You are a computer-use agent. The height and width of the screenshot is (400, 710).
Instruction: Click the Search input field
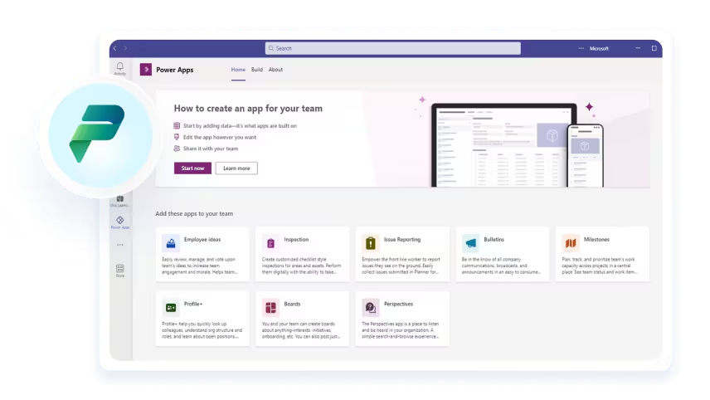(x=393, y=48)
